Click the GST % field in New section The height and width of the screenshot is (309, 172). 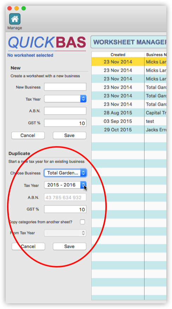click(x=65, y=123)
